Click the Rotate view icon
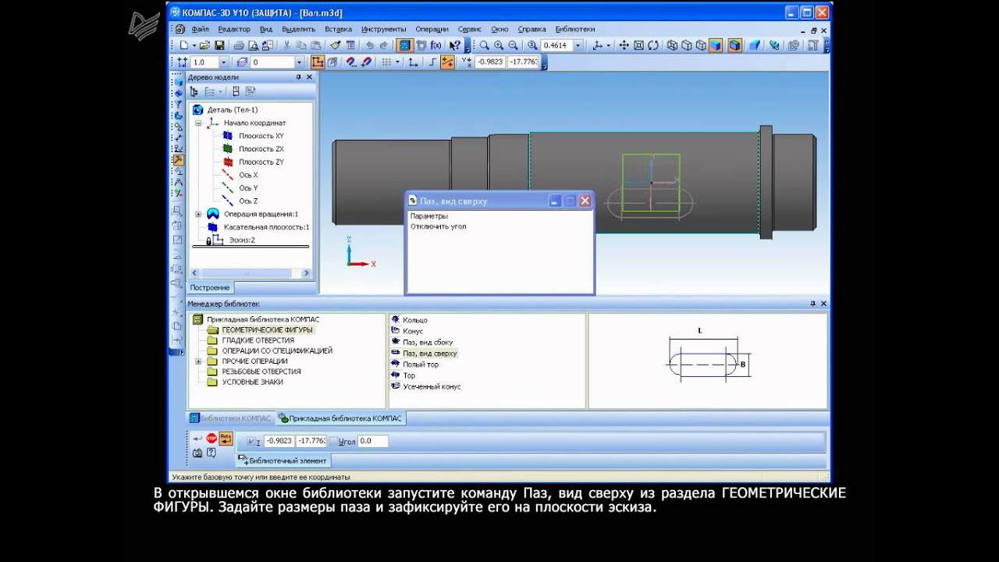 click(653, 45)
